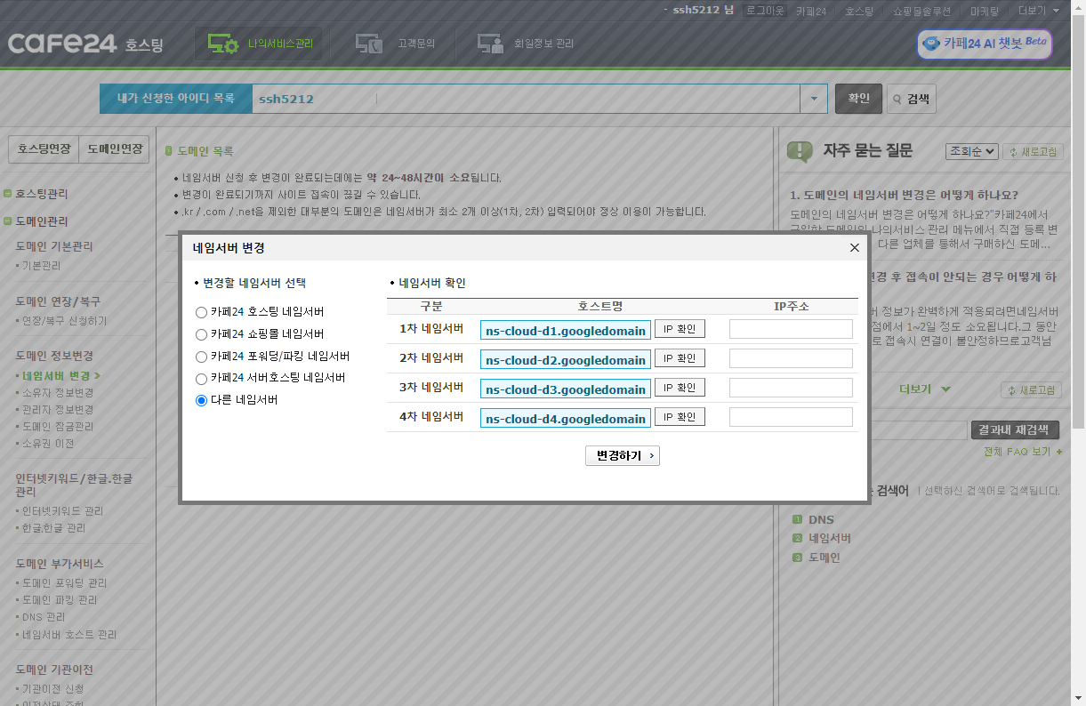The height and width of the screenshot is (706, 1086).
Task: Click 변경하기 to apply nameservers
Action: coord(623,455)
